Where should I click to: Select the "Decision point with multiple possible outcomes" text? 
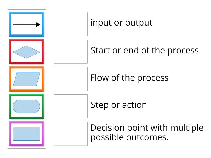click(x=147, y=133)
